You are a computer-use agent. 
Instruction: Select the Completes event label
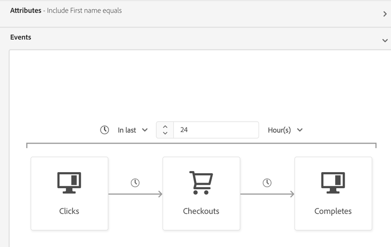point(333,211)
